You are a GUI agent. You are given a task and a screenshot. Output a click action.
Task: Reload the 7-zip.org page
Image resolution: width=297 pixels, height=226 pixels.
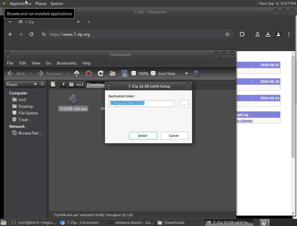pos(31,34)
